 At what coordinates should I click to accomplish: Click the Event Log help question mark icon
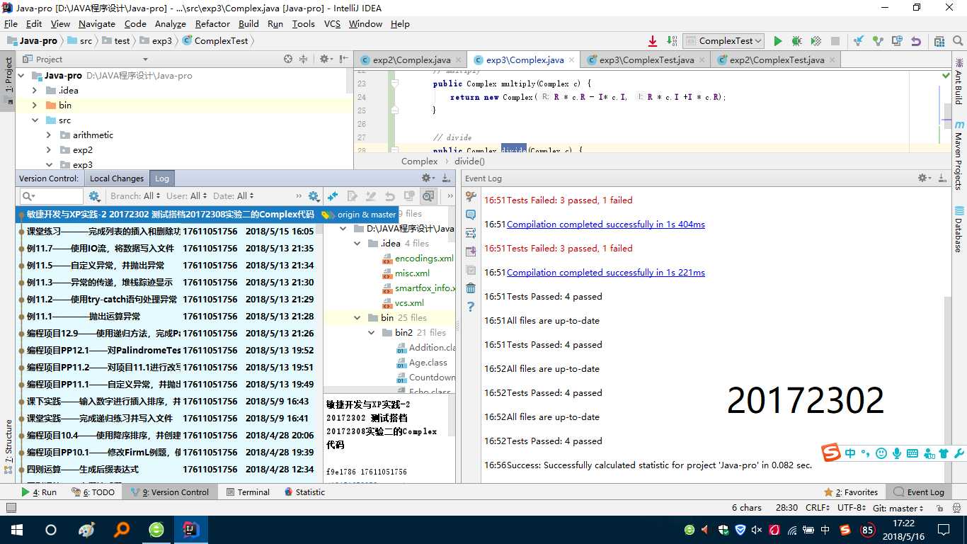point(471,307)
